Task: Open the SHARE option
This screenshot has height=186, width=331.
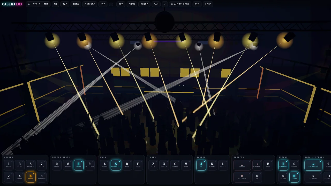Action: click(144, 4)
